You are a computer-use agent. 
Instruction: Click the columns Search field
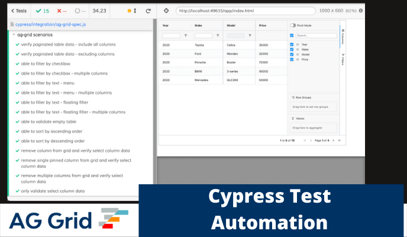coord(316,36)
